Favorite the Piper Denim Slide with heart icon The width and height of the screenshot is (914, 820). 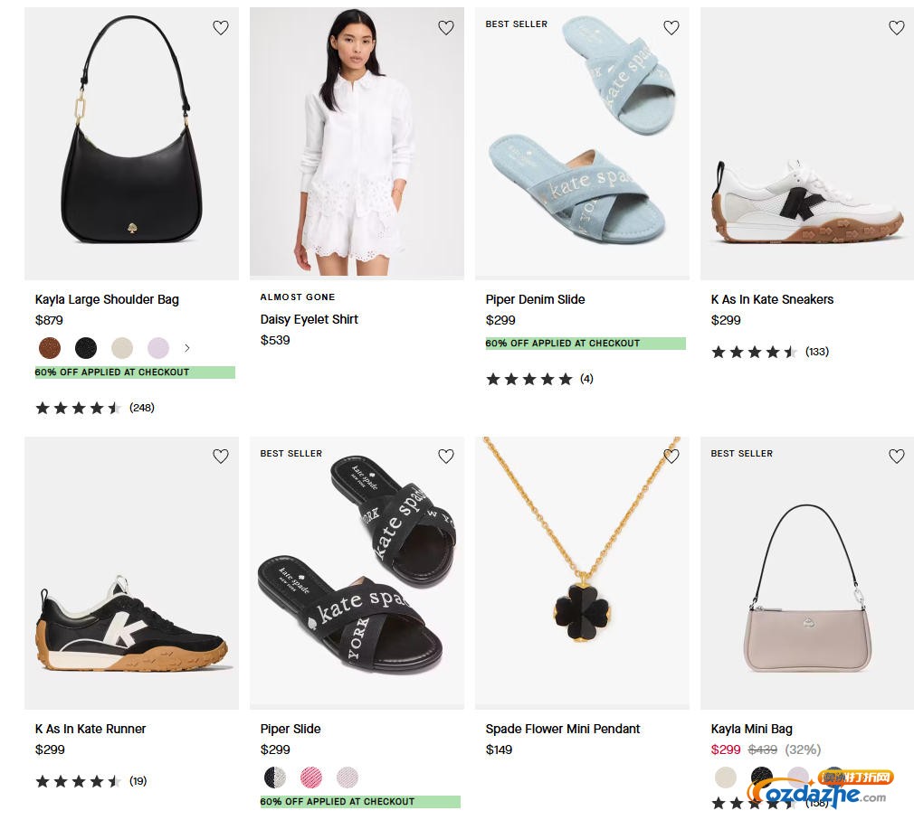coord(671,28)
